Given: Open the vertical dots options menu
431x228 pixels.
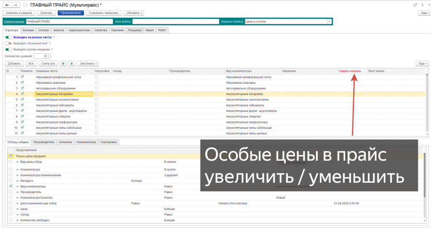Looking at the screenshot, I should [x=423, y=5].
